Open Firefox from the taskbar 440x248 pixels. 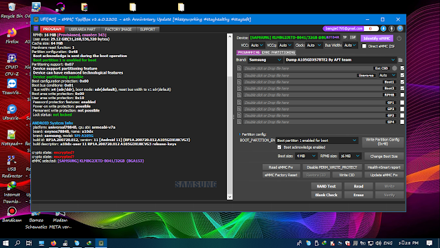point(54,243)
